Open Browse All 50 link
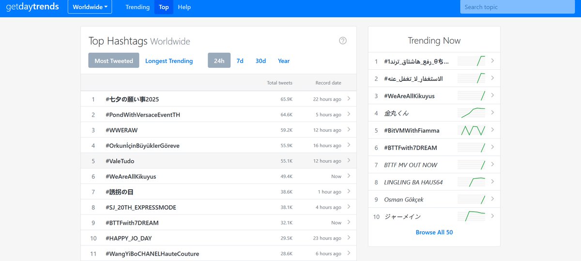Image resolution: width=581 pixels, height=261 pixels. (x=434, y=232)
